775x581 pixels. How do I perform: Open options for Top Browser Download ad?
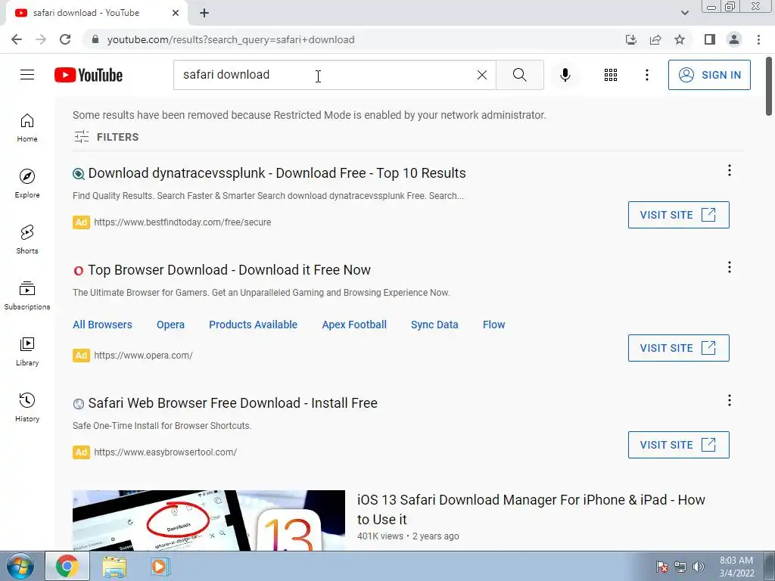[729, 267]
